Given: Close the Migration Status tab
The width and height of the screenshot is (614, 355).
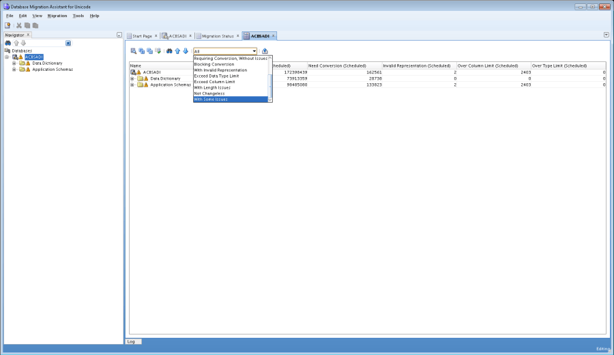Looking at the screenshot, I should pos(237,36).
